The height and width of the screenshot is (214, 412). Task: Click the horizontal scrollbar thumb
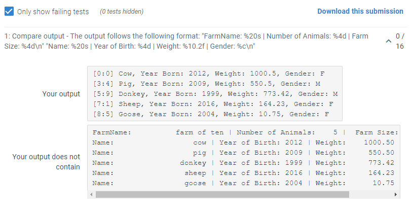point(222,194)
